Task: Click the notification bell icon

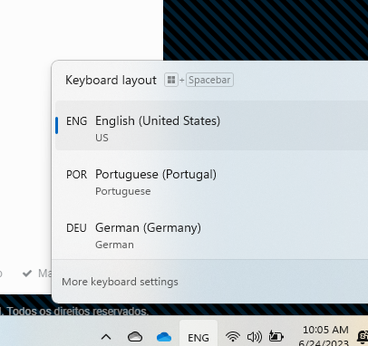Action: click(363, 337)
